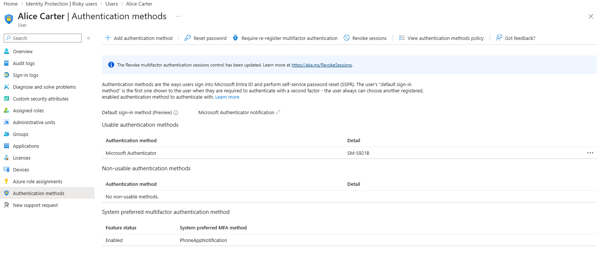Open the more options for Microsoft Authenticator row
The height and width of the screenshot is (256, 601).
tap(590, 153)
